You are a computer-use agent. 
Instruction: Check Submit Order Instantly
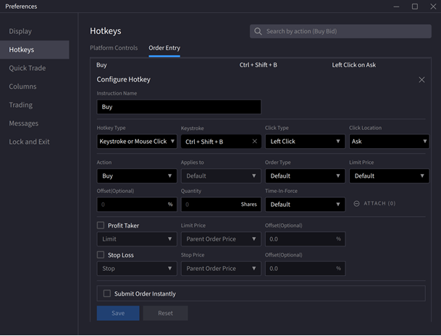tap(107, 293)
